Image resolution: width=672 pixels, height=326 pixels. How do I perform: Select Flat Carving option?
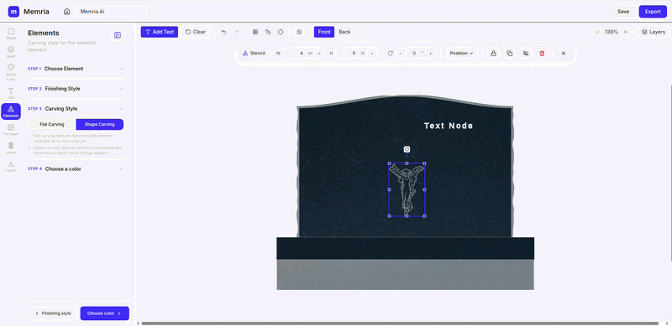[52, 125]
